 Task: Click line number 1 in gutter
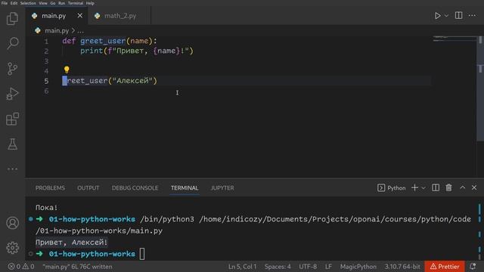tap(46, 41)
